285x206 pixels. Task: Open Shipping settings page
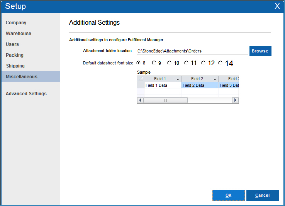15,66
